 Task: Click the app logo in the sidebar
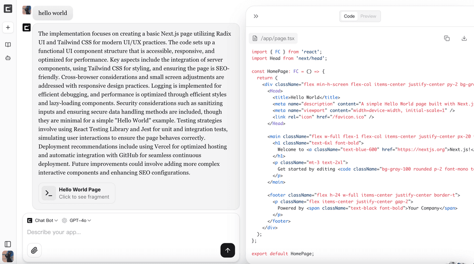tap(8, 9)
